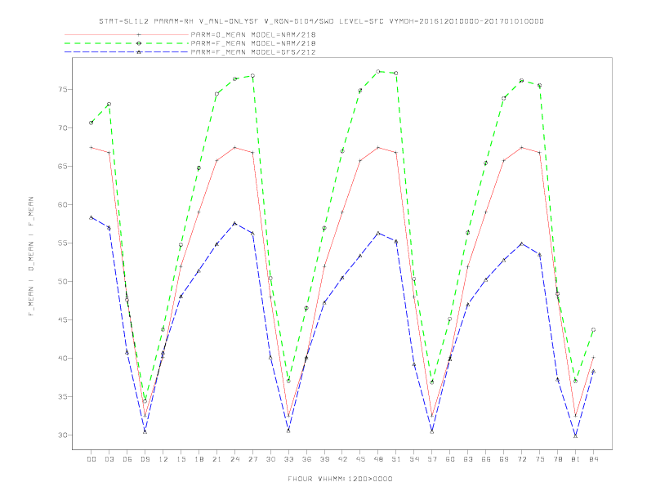
Task: Click green NAM circle data point at hour 84
Action: tap(593, 329)
